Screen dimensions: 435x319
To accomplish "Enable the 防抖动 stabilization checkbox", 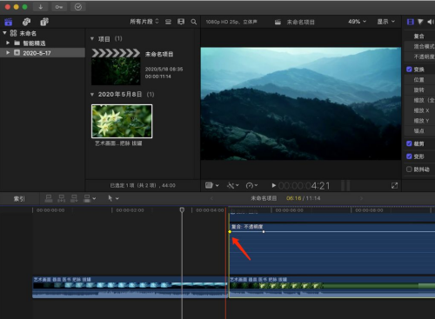I will [x=409, y=169].
